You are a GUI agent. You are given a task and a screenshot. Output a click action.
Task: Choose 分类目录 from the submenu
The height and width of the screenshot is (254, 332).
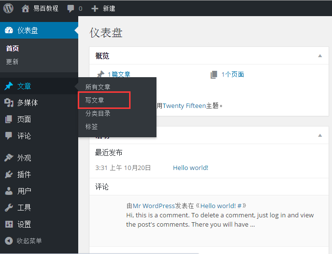(x=97, y=113)
